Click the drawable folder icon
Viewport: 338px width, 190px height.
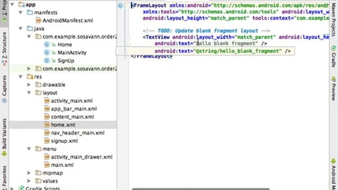[x=38, y=84]
